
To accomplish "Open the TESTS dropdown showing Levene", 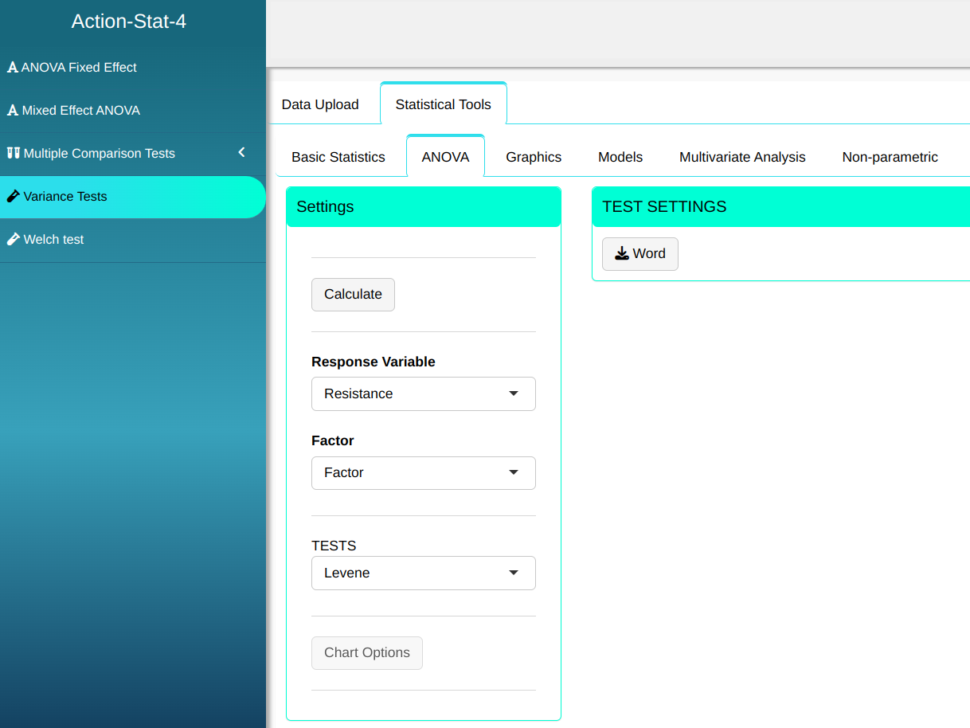I will [x=423, y=573].
